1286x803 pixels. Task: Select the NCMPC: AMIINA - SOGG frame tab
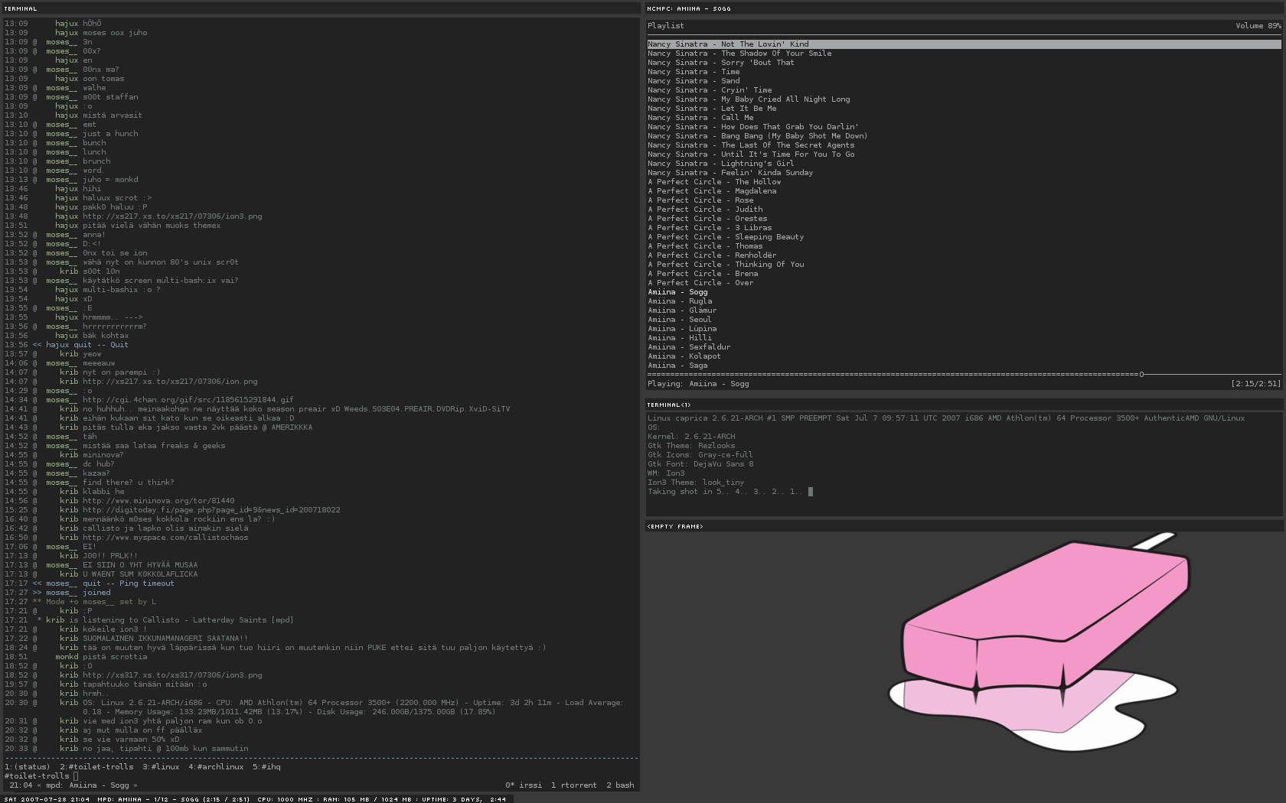click(964, 8)
